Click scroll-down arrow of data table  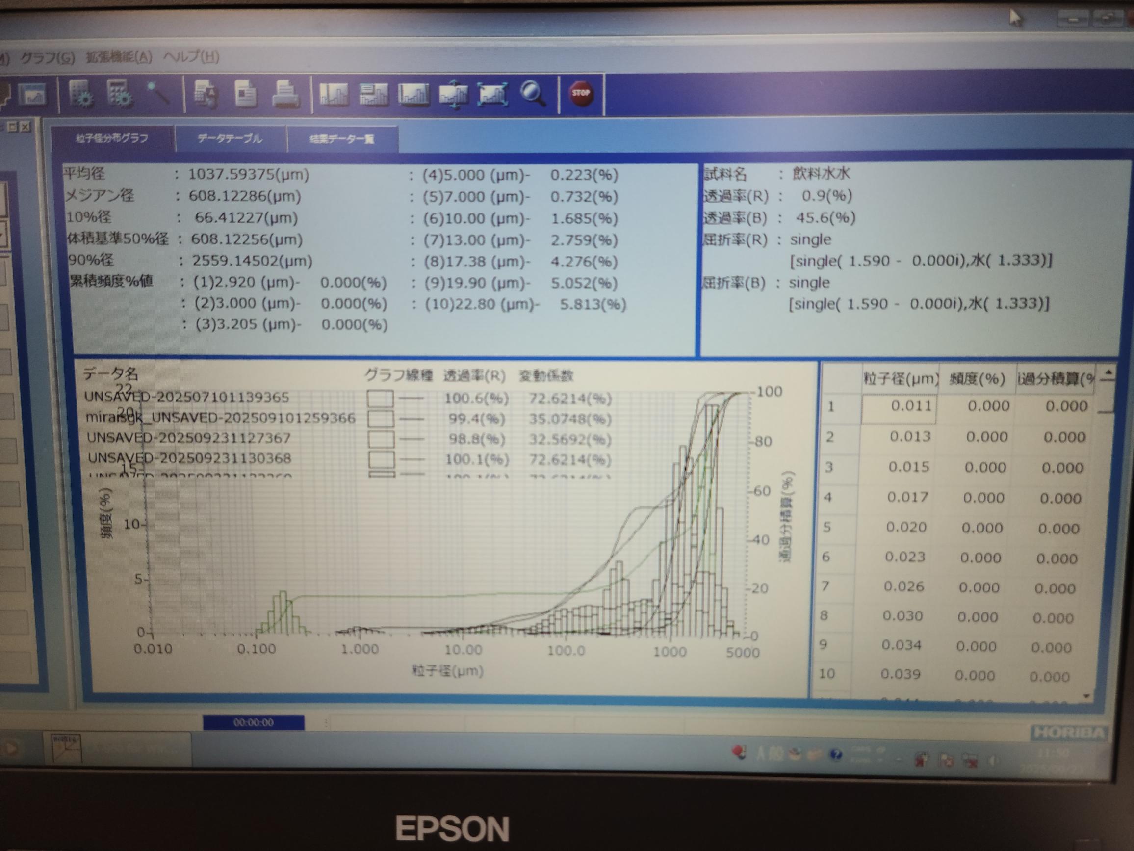coord(1086,696)
